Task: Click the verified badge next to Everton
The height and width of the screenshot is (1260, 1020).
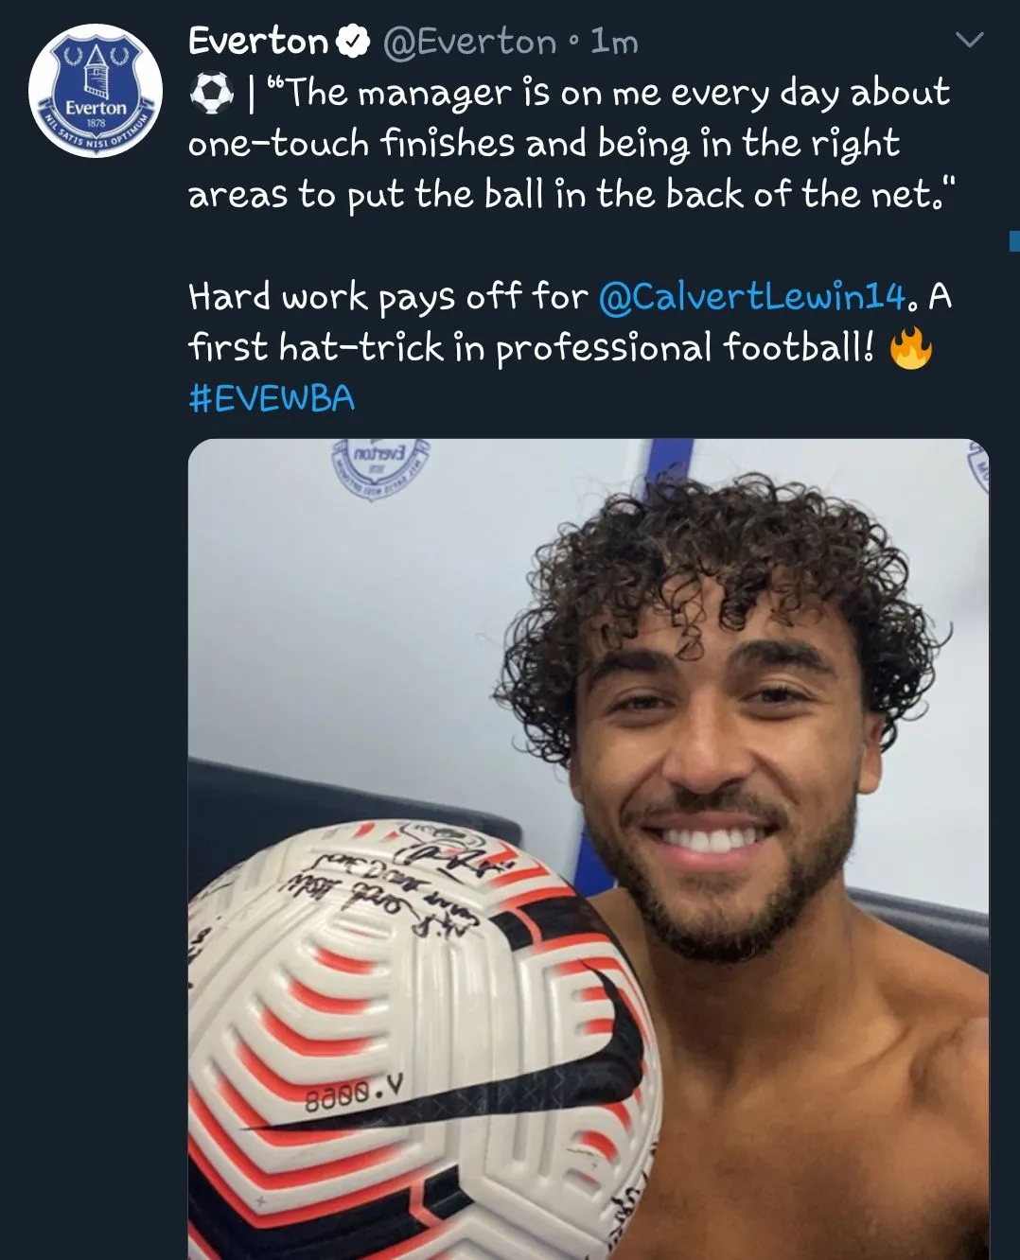Action: click(354, 42)
